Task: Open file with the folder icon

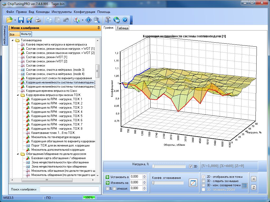Action: [9, 20]
